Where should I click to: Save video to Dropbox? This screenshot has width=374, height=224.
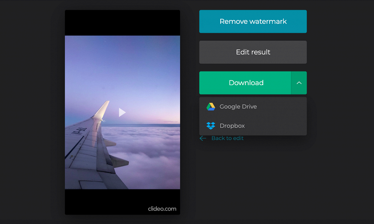[253, 126]
